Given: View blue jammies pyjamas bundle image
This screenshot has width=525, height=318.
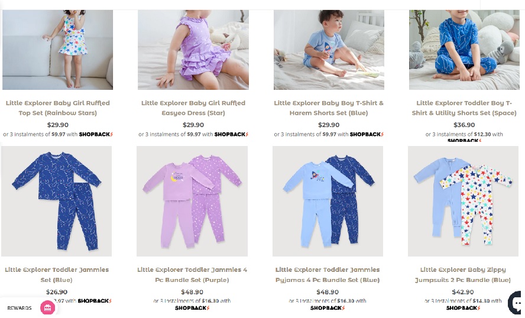Looking at the screenshot, I should [x=328, y=201].
